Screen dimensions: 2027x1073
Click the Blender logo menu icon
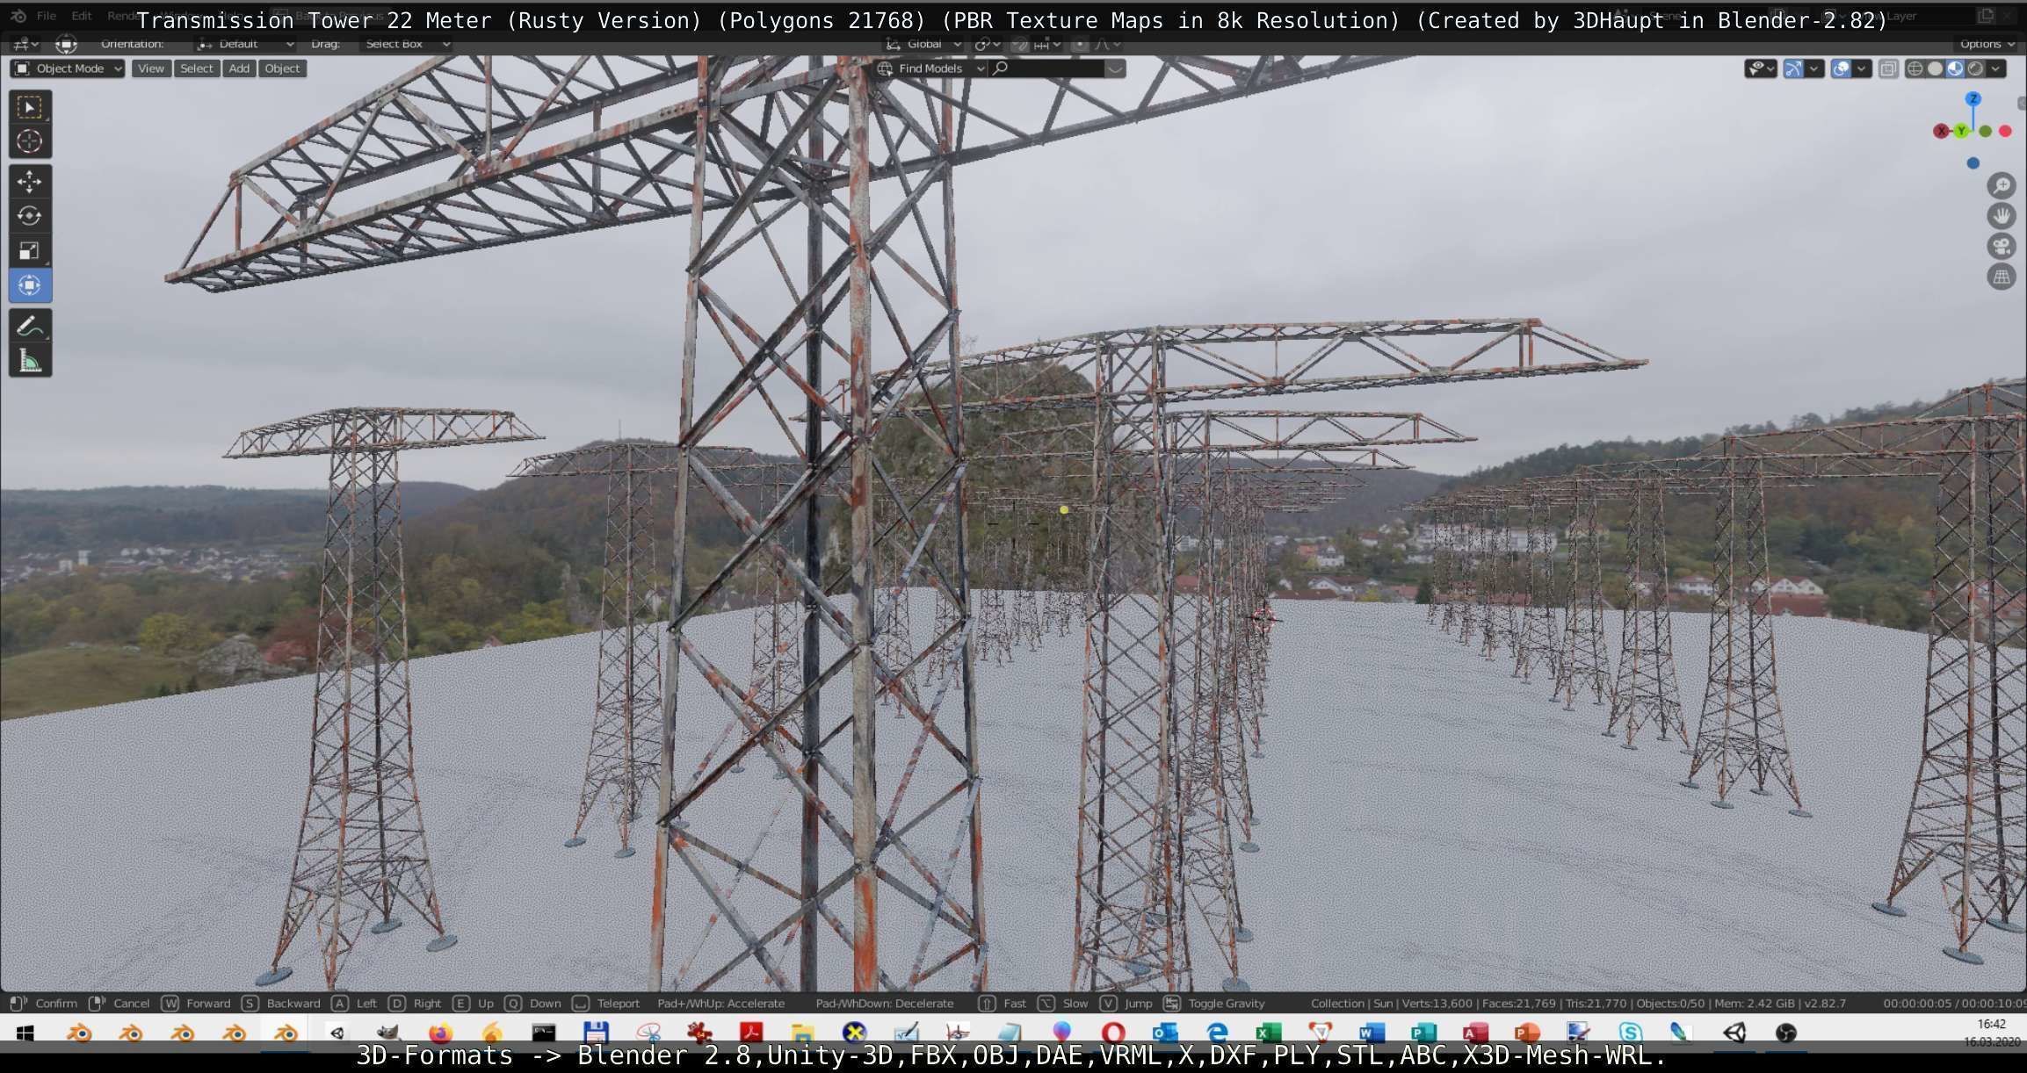pos(18,16)
